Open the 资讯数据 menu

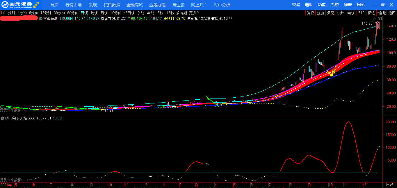click(x=112, y=5)
